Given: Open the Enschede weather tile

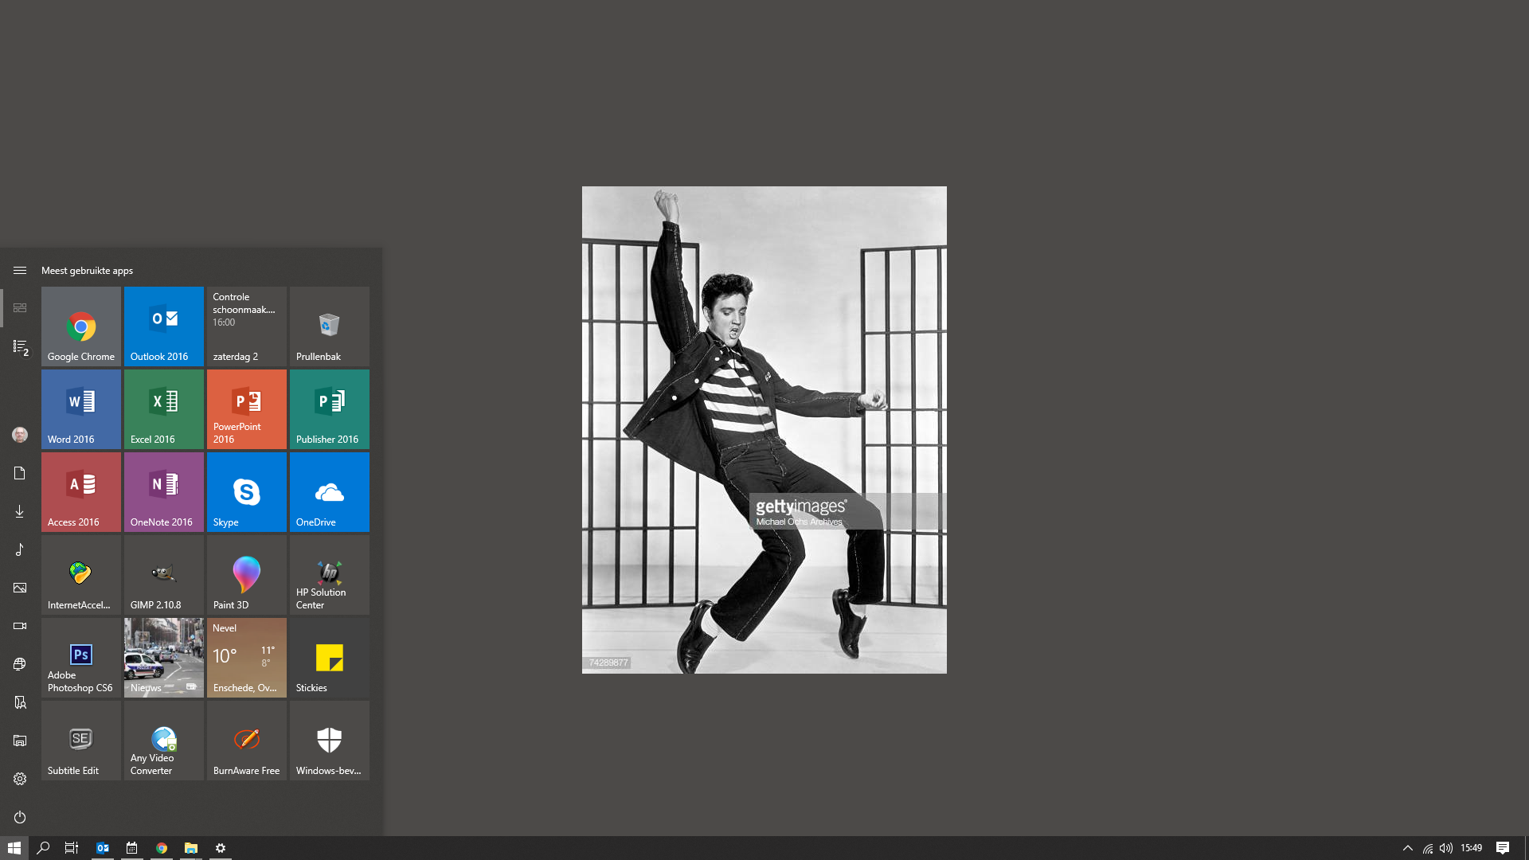Looking at the screenshot, I should pos(247,658).
